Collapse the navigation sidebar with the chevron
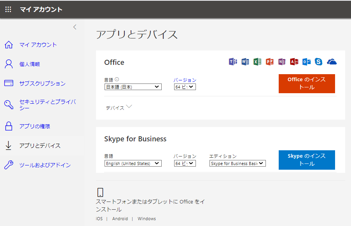Image resolution: width=351 pixels, height=226 pixels. pos(75,27)
